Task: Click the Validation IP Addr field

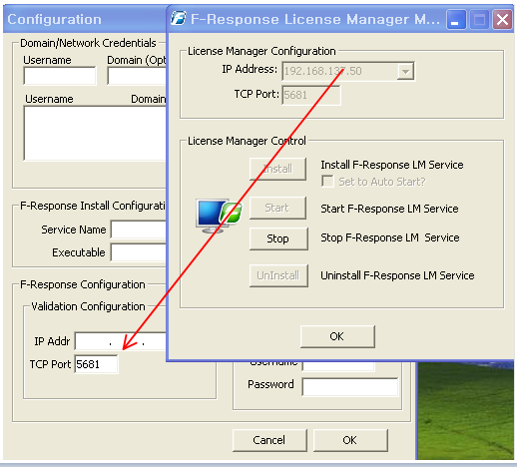Action: [x=121, y=341]
